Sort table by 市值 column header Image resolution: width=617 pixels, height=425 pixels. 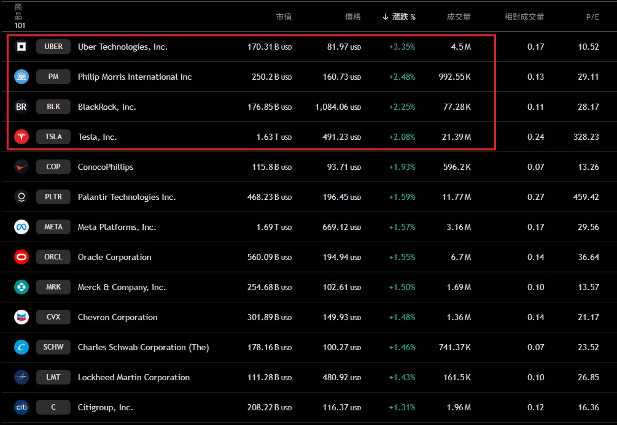284,17
